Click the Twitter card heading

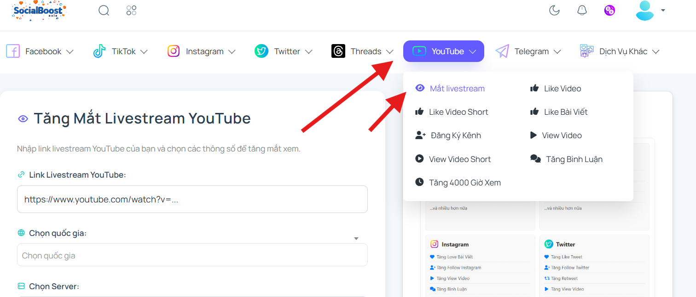point(565,244)
